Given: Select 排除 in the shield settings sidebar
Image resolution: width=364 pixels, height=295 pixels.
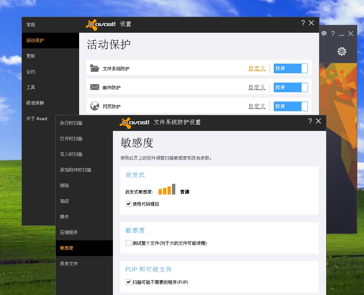Looking at the screenshot, I should point(65,185).
